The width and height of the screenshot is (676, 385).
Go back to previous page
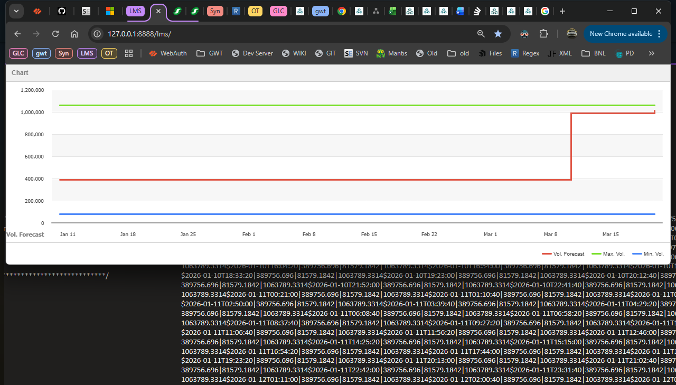tap(17, 34)
